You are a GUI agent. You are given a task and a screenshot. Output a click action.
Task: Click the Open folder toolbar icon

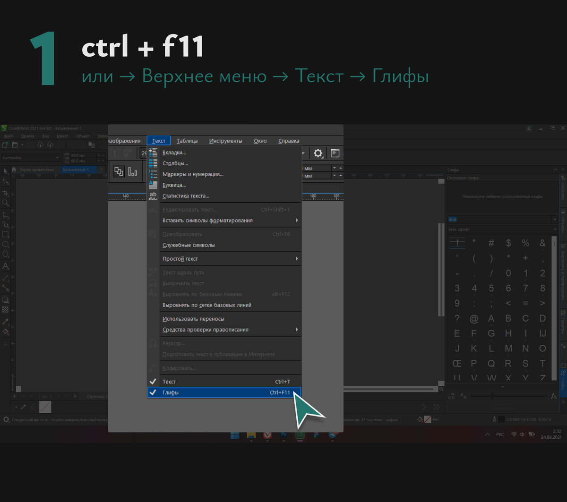[15, 145]
